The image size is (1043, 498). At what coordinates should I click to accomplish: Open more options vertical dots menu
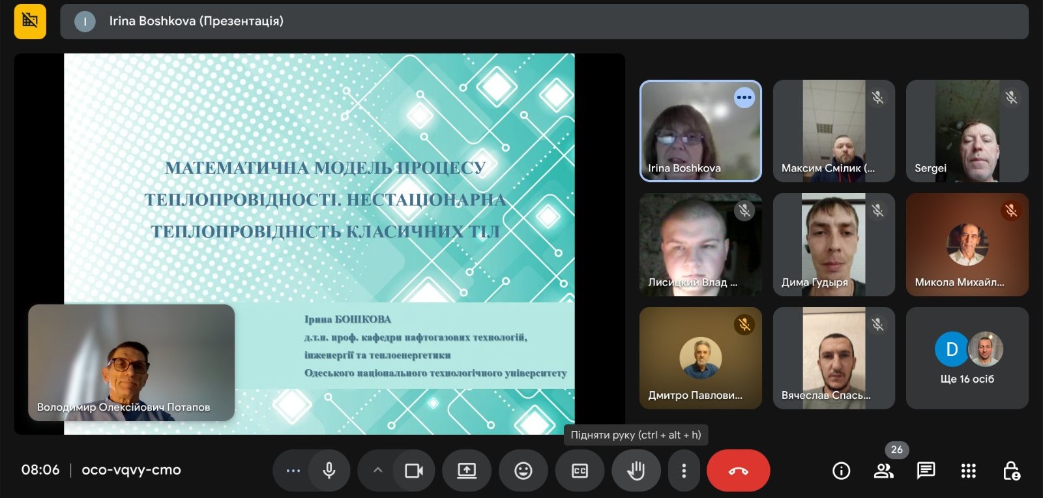tap(683, 471)
